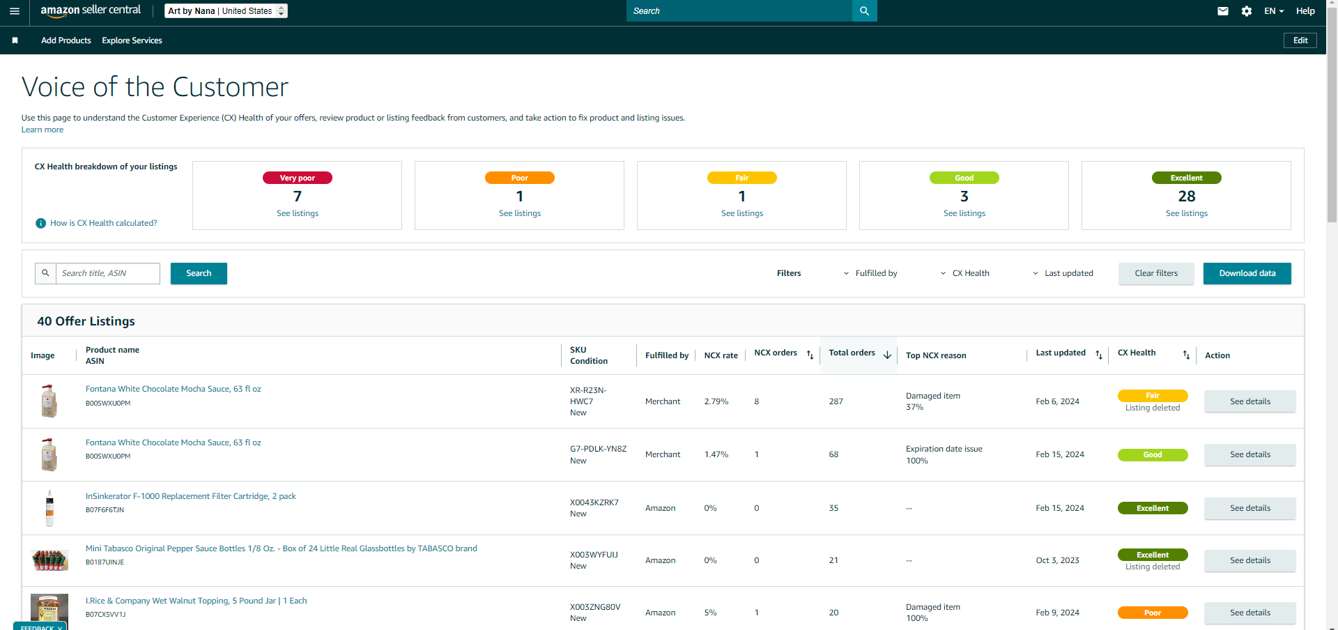This screenshot has height=630, width=1338.
Task: Sort by Total orders down arrow
Action: [887, 355]
